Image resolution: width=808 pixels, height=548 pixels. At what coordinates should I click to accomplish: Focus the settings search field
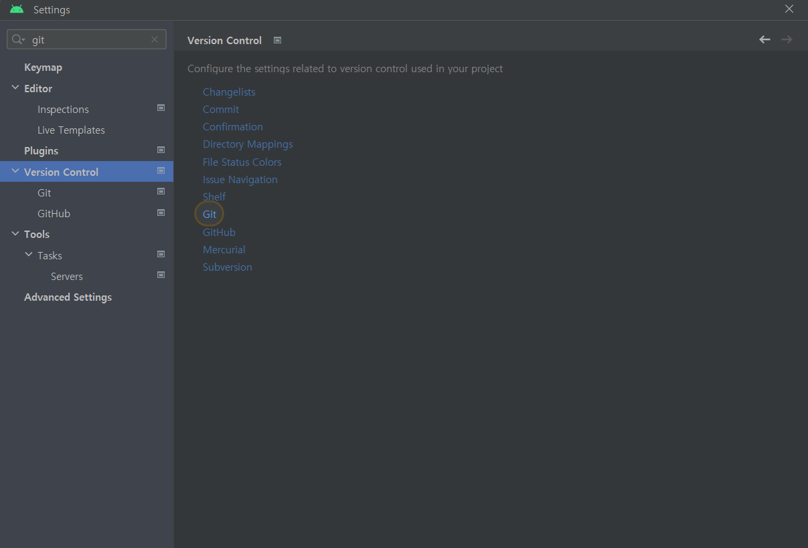pyautogui.click(x=87, y=39)
